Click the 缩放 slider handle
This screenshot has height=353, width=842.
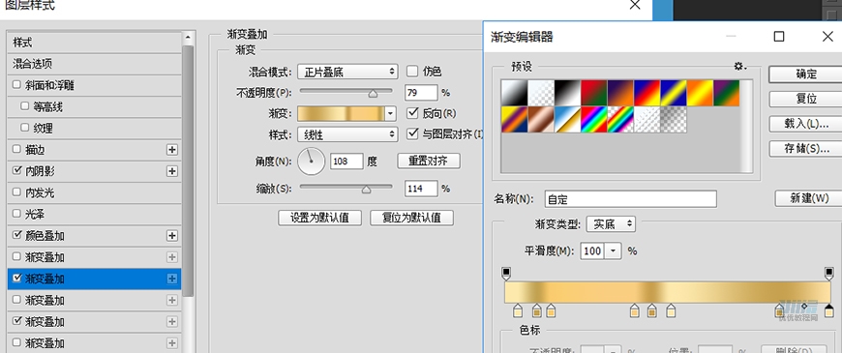[x=366, y=189]
